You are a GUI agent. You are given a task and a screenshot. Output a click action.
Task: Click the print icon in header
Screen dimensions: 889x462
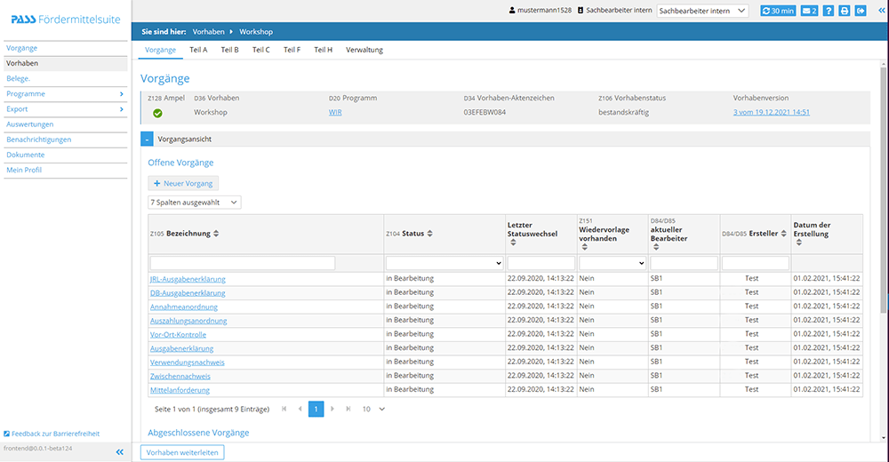[845, 11]
